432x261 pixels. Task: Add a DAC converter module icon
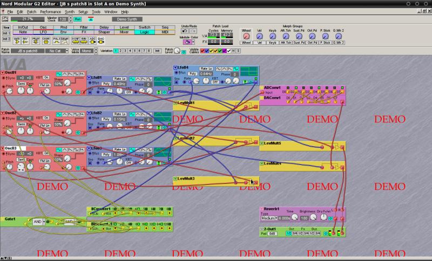[x=101, y=40]
